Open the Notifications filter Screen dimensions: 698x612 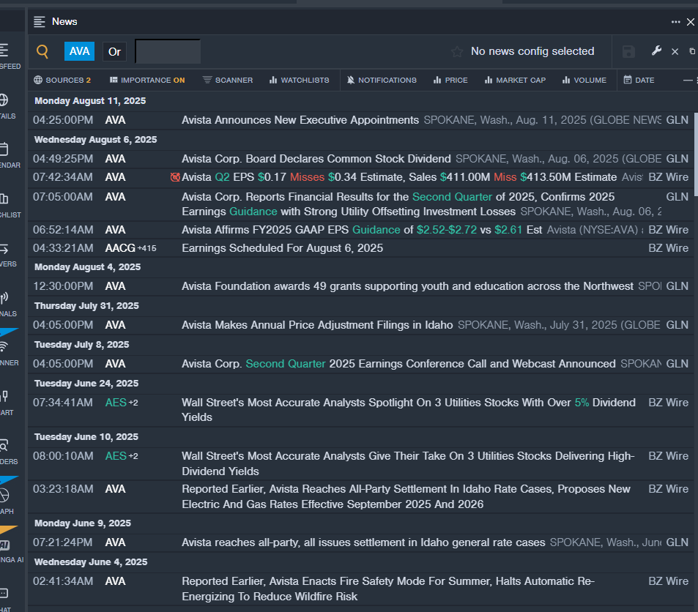(382, 80)
